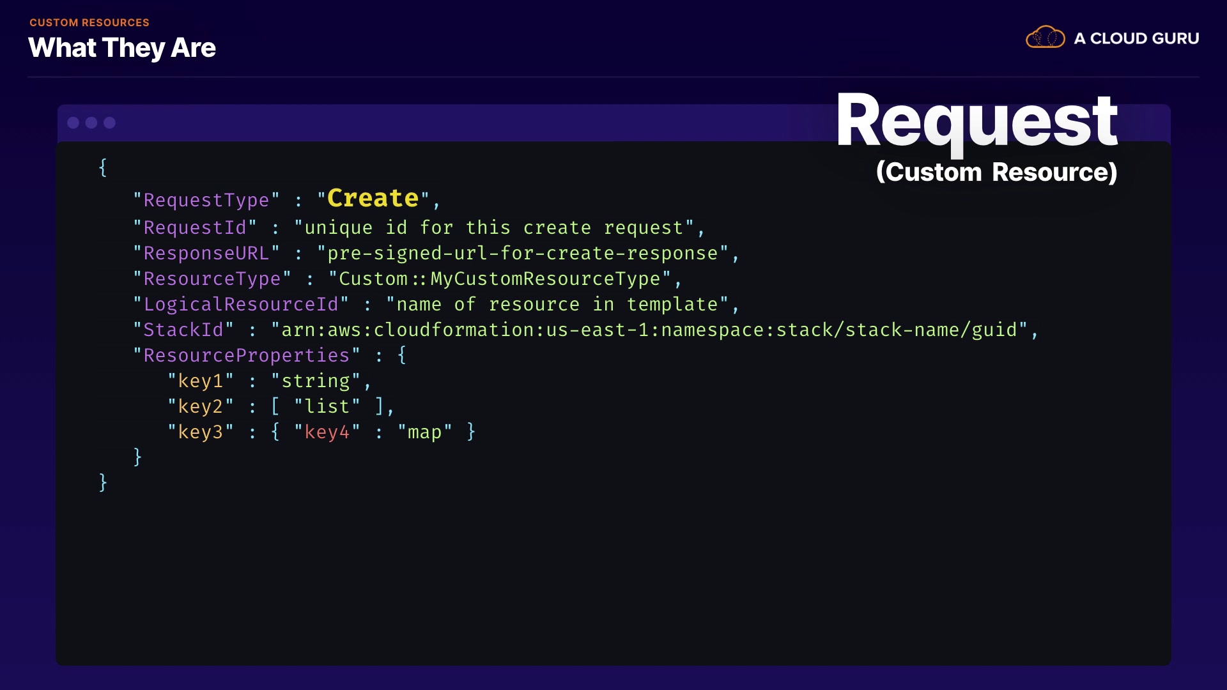Click the ResourceProperties key
Image resolution: width=1227 pixels, height=690 pixels.
[x=246, y=356]
